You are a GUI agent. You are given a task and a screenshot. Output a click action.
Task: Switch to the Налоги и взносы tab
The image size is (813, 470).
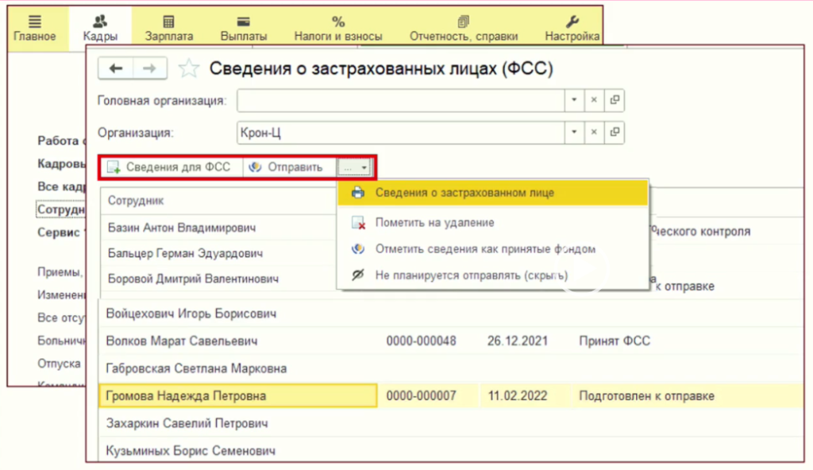[338, 28]
